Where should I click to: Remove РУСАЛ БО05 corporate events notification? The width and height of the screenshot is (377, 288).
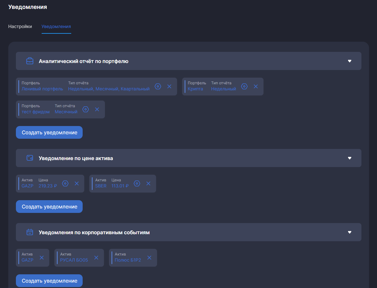(x=96, y=258)
